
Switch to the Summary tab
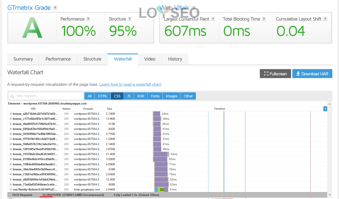[23, 59]
